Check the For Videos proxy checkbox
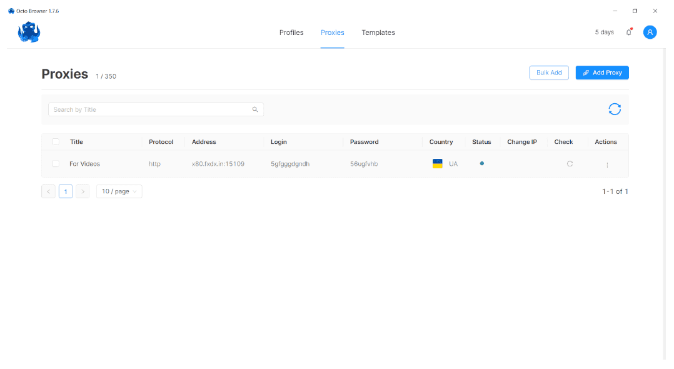The height and width of the screenshot is (369, 674). (x=56, y=164)
